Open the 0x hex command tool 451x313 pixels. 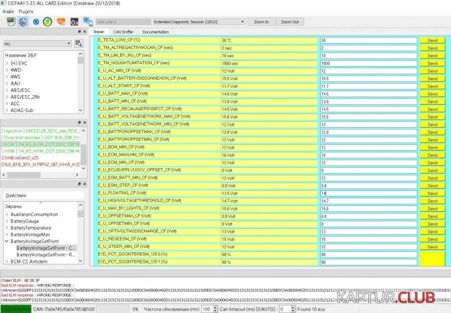[x=74, y=22]
